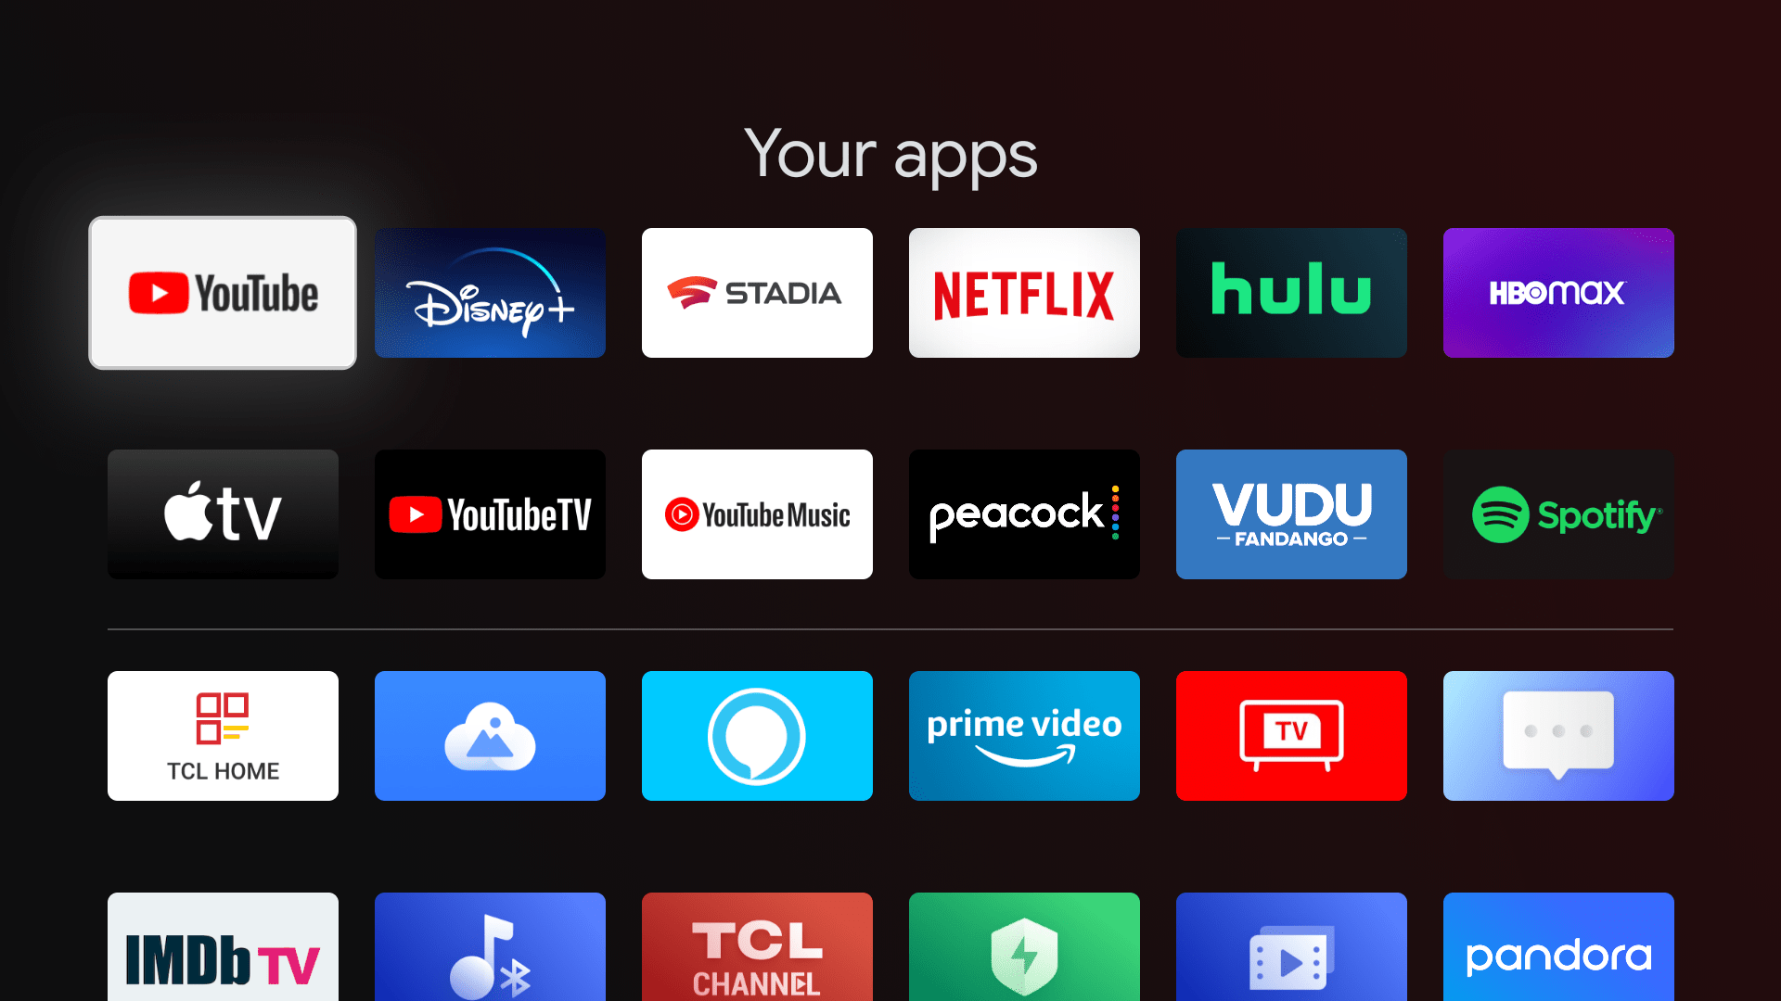Launch Google Stadia gaming app
1781x1001 pixels.
pyautogui.click(x=757, y=293)
